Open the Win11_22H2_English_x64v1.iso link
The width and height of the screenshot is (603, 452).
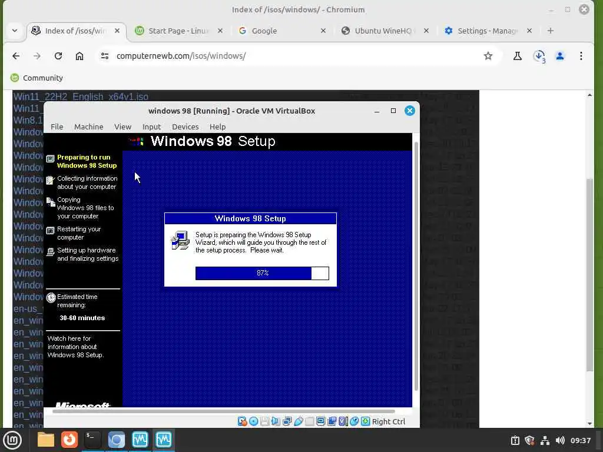tap(81, 96)
